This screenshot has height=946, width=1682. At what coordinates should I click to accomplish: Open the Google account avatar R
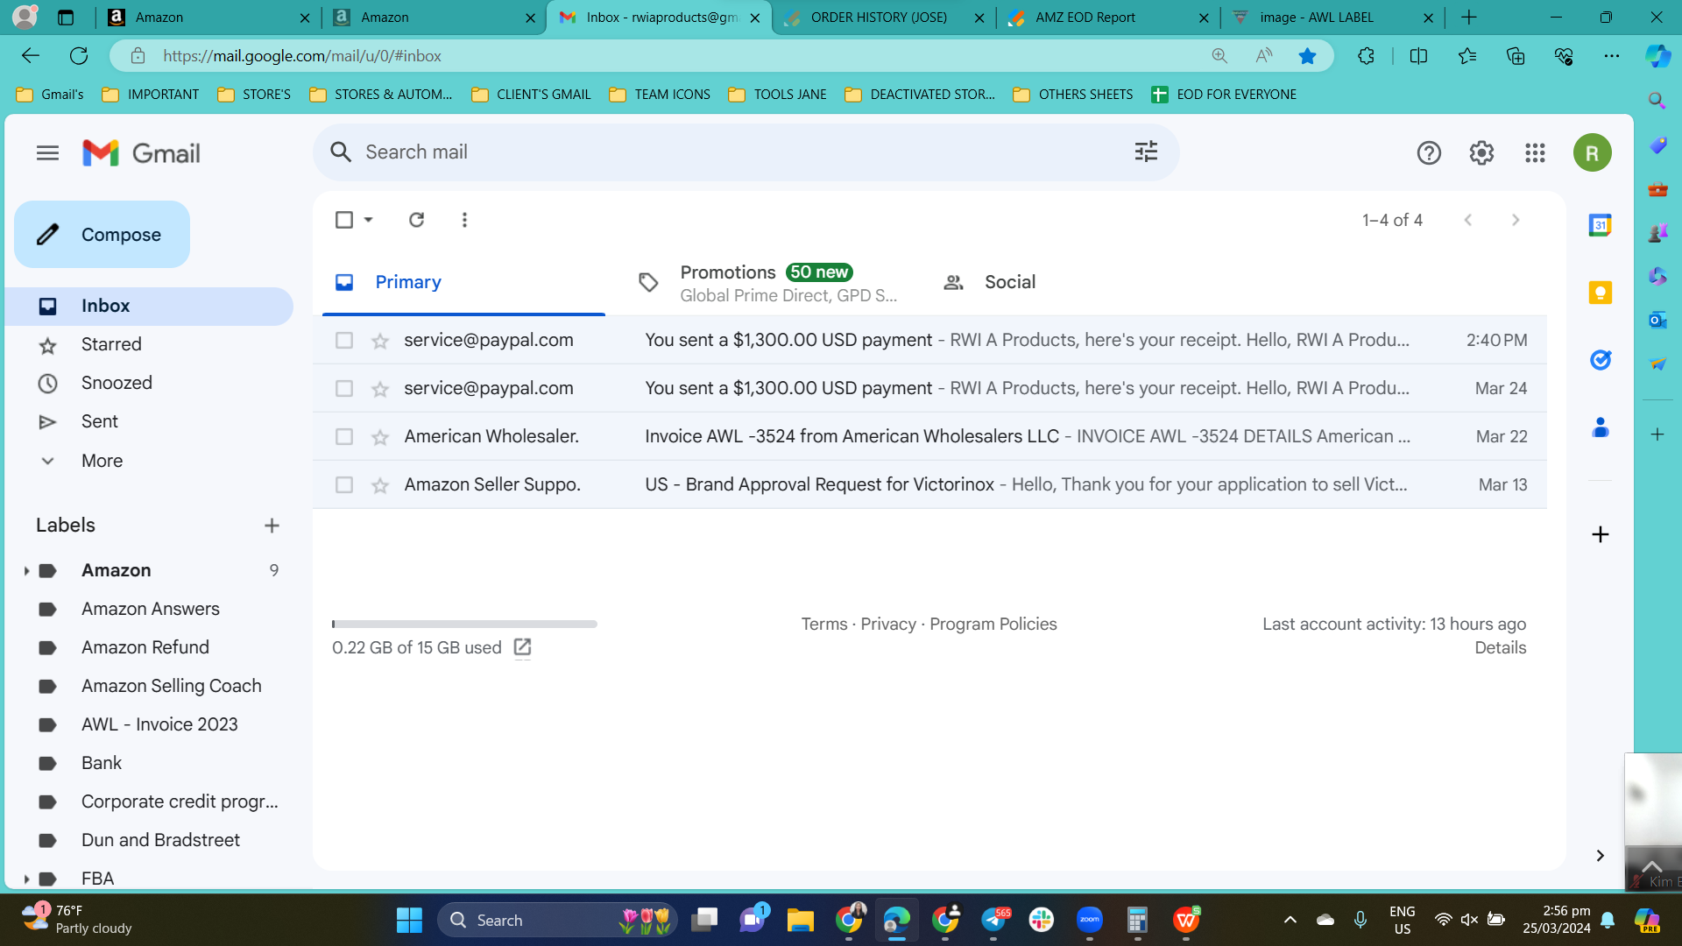tap(1592, 153)
